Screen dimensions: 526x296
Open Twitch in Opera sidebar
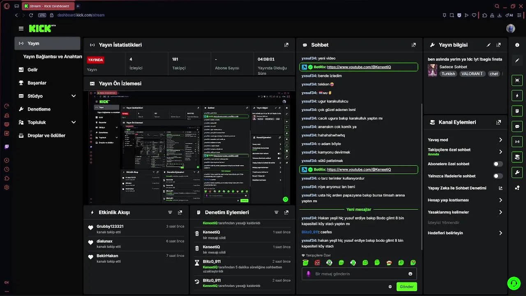click(x=7, y=147)
